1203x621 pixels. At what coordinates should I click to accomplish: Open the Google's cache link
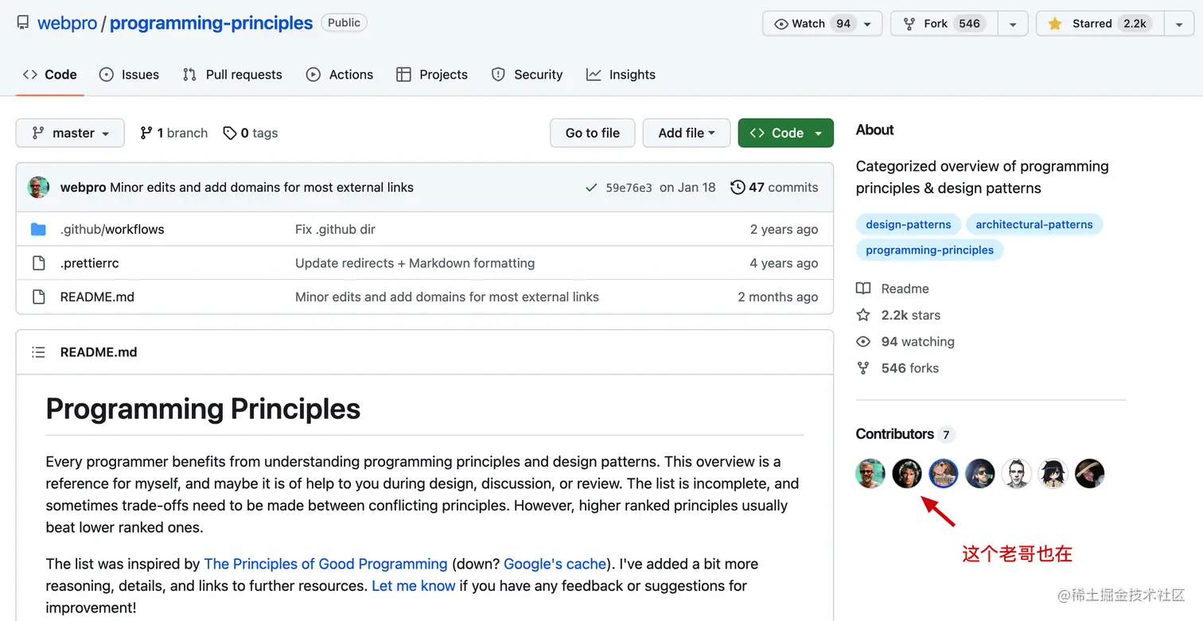point(555,564)
